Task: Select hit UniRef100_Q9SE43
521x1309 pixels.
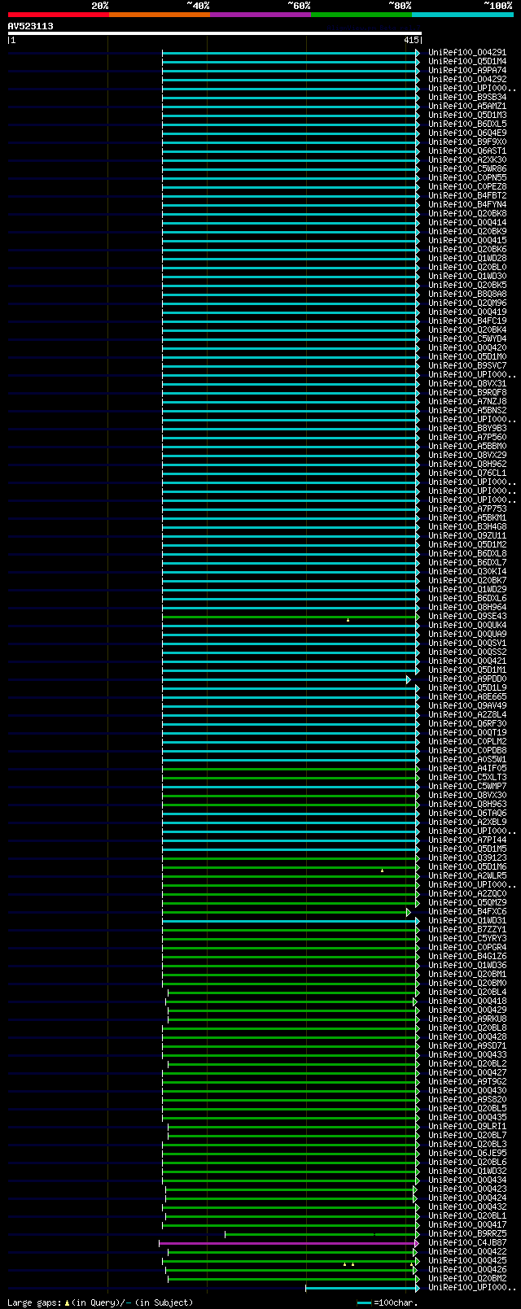Action: click(x=467, y=616)
